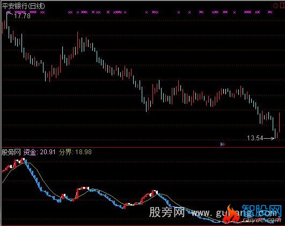
Task: Click the small flag marker beside 17.78
Action: point(9,13)
